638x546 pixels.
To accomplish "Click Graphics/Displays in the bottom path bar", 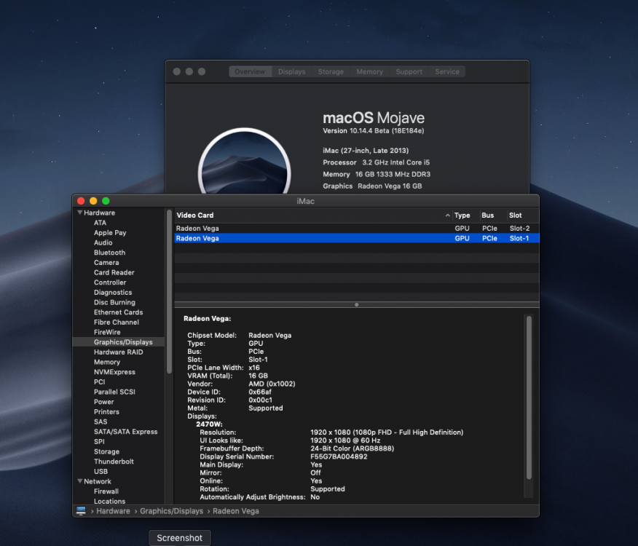I will pyautogui.click(x=171, y=511).
